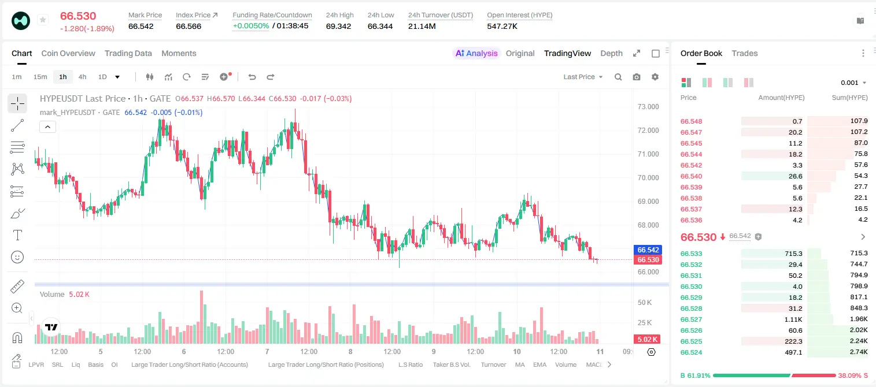This screenshot has width=876, height=387.
Task: Select the 15m timeframe interval
Action: tap(40, 77)
